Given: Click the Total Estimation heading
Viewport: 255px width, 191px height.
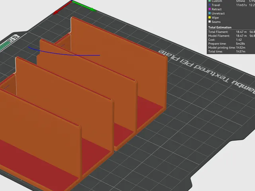Looking at the screenshot, I should pyautogui.click(x=220, y=27).
